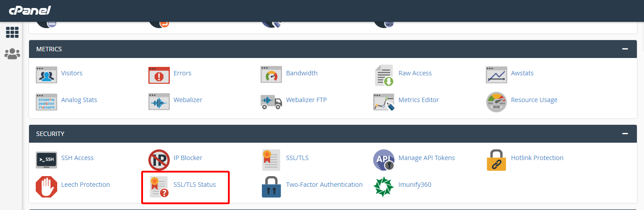This screenshot has width=644, height=210.
Task: Click the Two-Factor Authentication link
Action: pyautogui.click(x=324, y=185)
